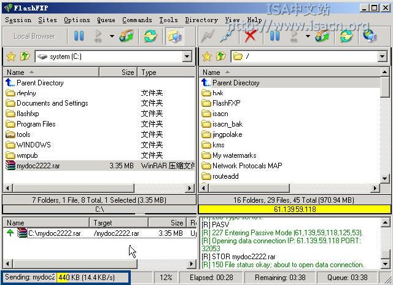Open the Queue menu

pos(106,20)
